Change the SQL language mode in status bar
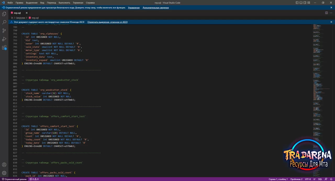This screenshot has width=335, height=181. pyautogui.click(x=320, y=179)
